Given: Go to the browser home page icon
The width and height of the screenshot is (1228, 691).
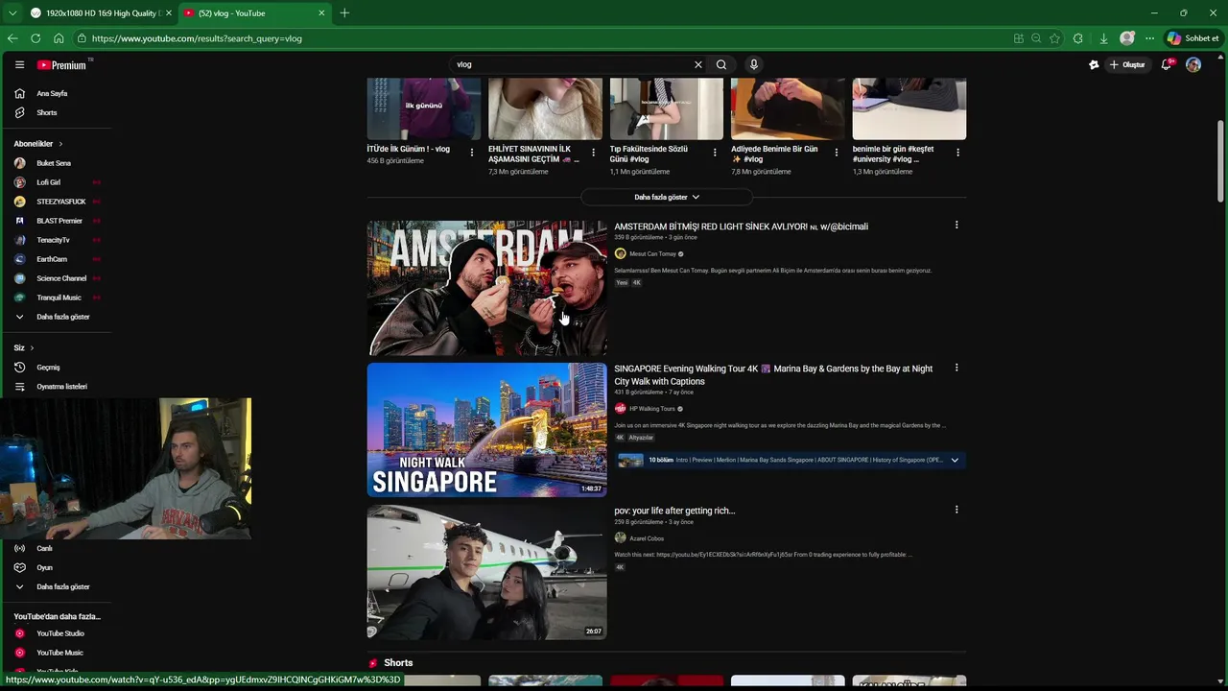Looking at the screenshot, I should coord(59,38).
